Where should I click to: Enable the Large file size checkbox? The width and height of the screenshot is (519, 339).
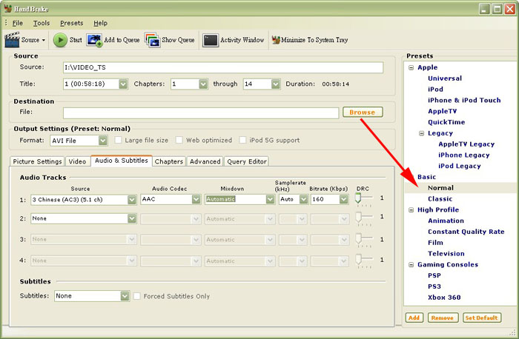(x=119, y=140)
